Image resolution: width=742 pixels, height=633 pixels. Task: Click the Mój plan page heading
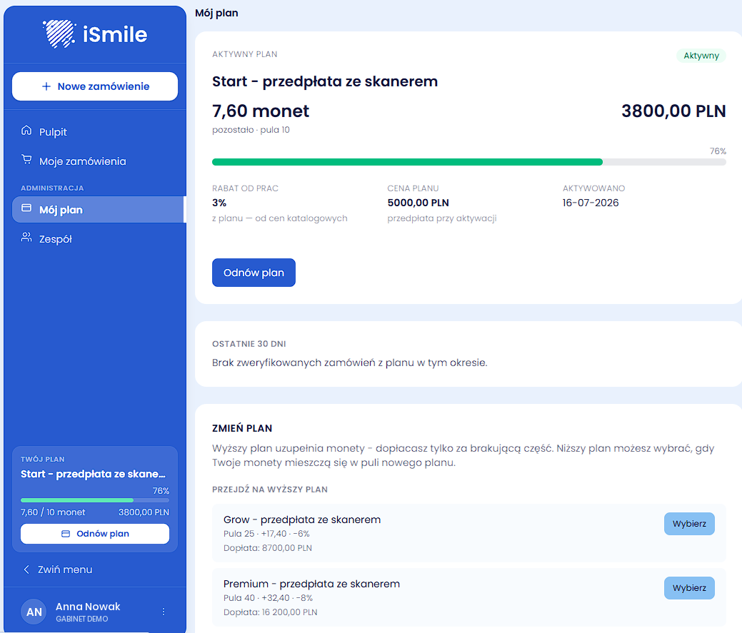click(216, 14)
